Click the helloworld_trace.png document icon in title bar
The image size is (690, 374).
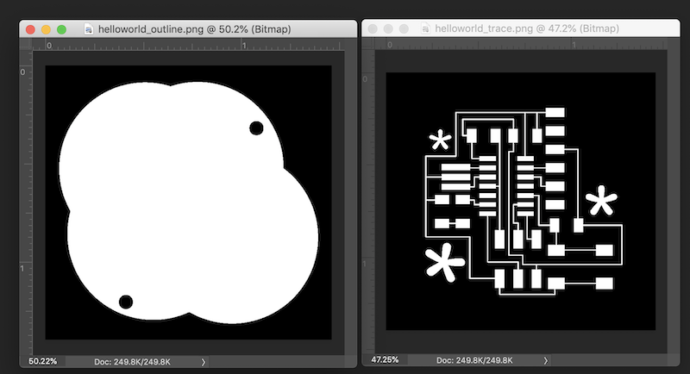pyautogui.click(x=425, y=28)
